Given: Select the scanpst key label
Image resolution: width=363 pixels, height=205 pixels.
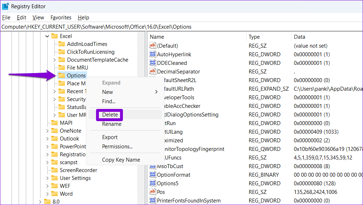Looking at the screenshot, I should click(x=68, y=162).
